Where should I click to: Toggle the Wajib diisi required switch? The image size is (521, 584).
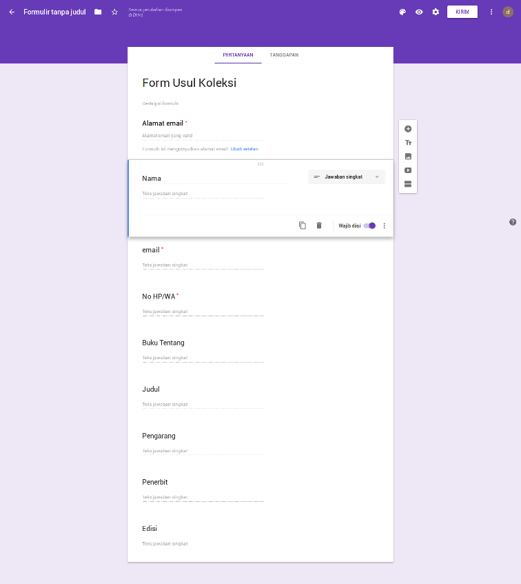point(370,225)
